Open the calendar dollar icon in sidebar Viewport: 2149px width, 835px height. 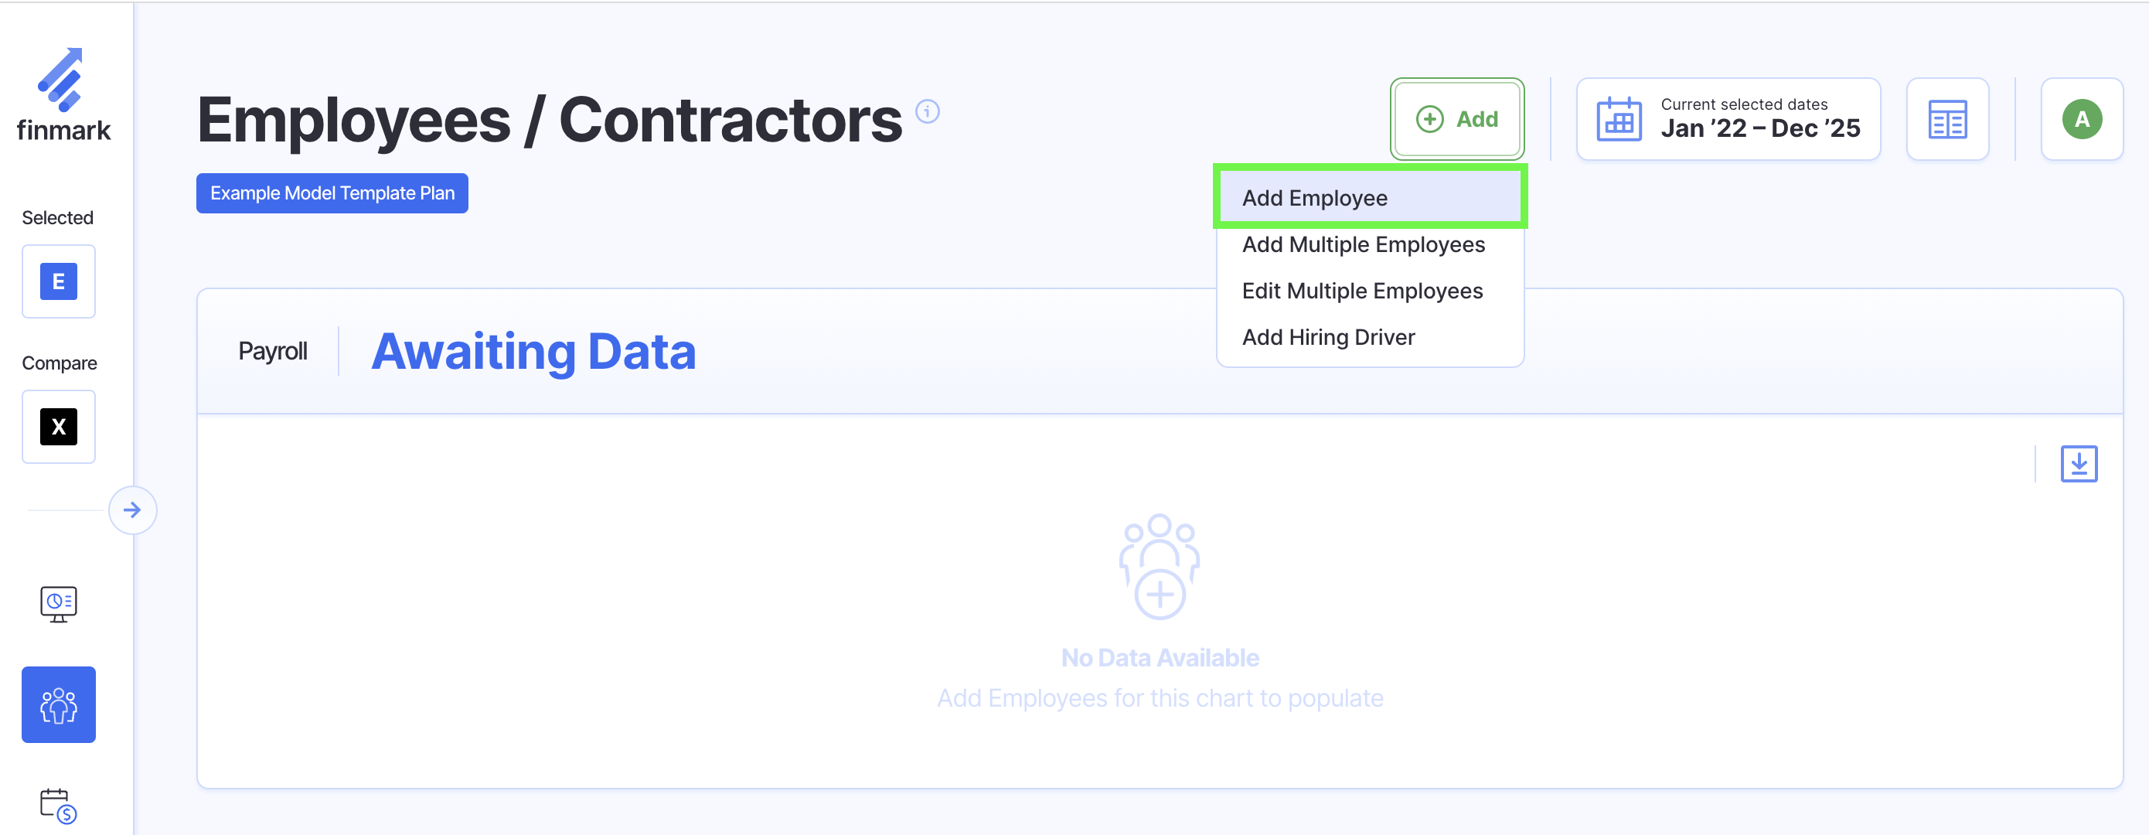coord(59,805)
